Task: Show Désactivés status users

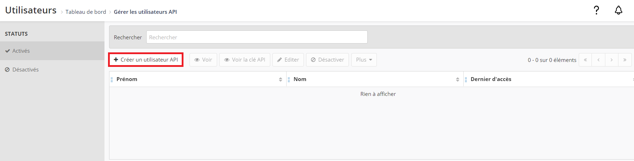Action: (26, 70)
